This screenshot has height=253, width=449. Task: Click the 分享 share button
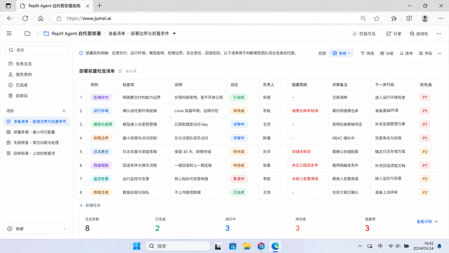pos(394,34)
